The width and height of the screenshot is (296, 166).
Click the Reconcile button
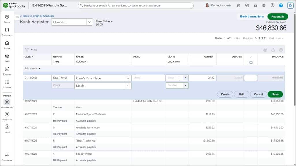coord(278,16)
